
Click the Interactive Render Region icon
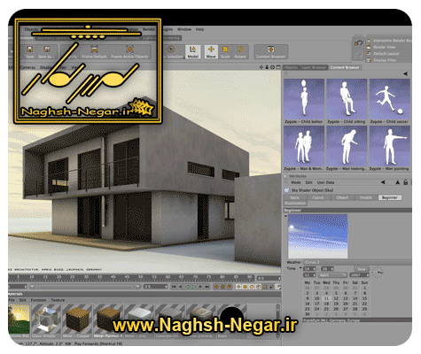(369, 41)
